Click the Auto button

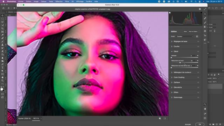(x=185, y=31)
